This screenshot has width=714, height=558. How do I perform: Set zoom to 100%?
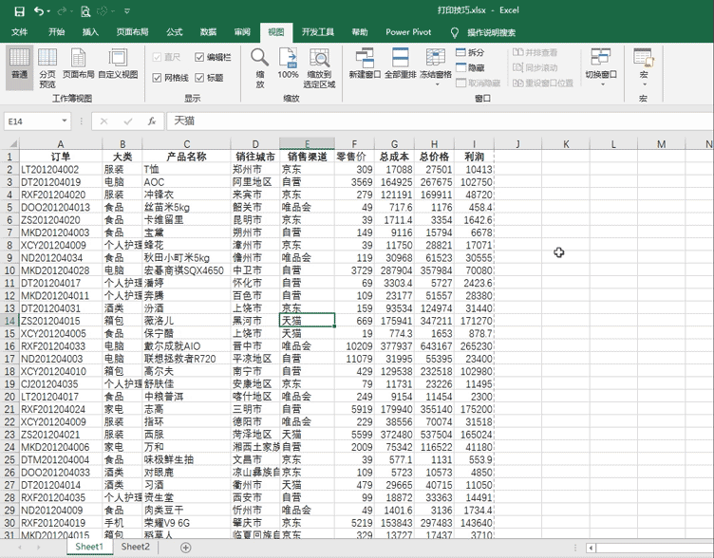[288, 64]
